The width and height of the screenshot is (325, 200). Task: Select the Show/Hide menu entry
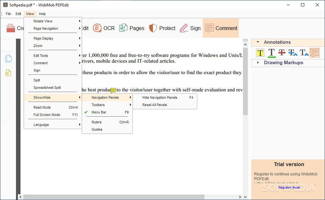point(53,97)
